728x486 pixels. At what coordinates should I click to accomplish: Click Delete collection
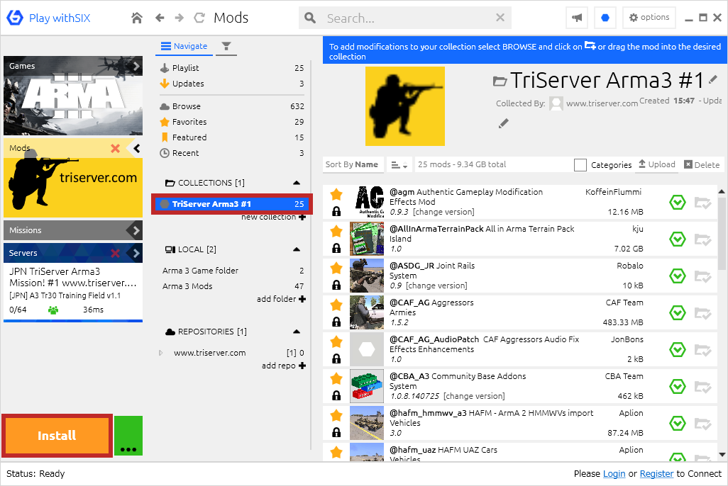[702, 164]
